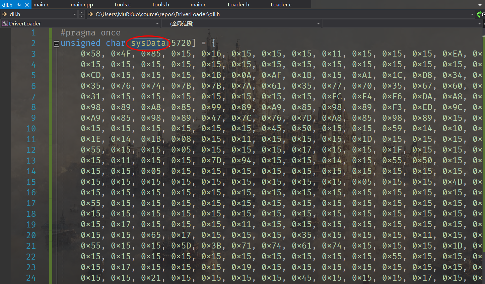Screen dimensions: 485x284
Task: Open the empty member dropdown on the right
Action: tap(479, 23)
